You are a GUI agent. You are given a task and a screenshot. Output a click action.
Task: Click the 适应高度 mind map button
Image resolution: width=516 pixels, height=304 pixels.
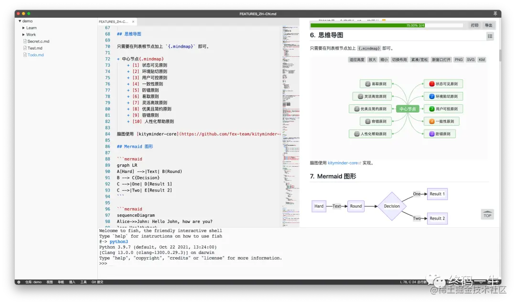(357, 60)
